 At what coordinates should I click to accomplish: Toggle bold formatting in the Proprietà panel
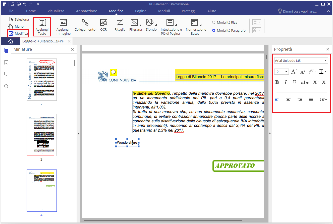click(x=277, y=82)
